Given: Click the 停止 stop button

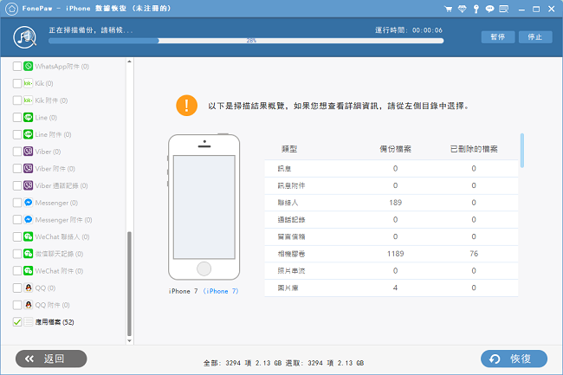Looking at the screenshot, I should [535, 37].
